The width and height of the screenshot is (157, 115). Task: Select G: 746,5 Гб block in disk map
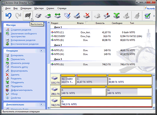click(x=106, y=102)
